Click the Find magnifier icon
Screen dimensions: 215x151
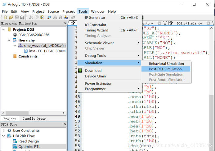(x=49, y=17)
